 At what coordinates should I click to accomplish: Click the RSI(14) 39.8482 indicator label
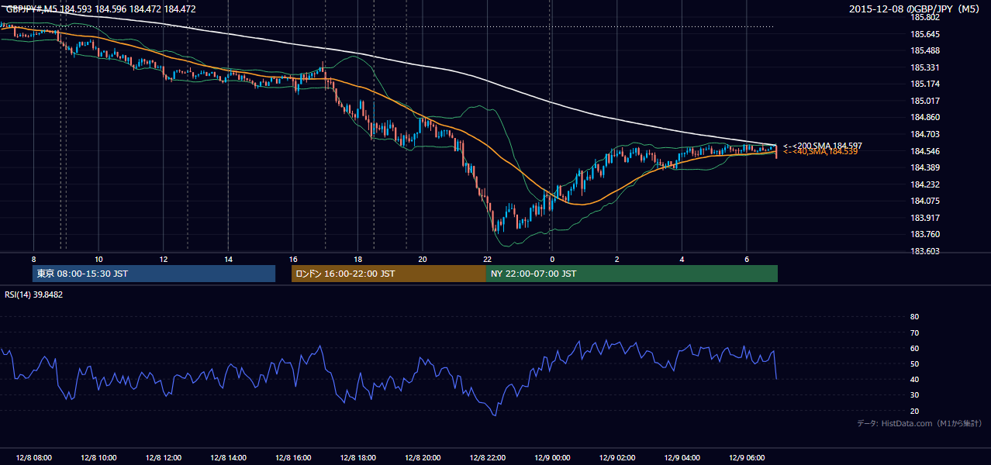click(x=34, y=294)
